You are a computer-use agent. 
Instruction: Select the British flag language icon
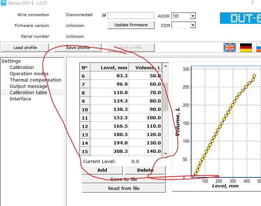[230, 48]
